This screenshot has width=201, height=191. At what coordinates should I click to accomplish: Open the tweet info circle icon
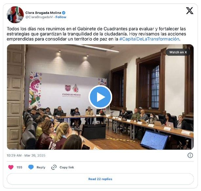(190, 155)
